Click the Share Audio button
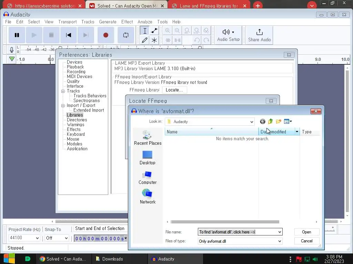Viewport: 353px width, 264px height. pyautogui.click(x=259, y=35)
